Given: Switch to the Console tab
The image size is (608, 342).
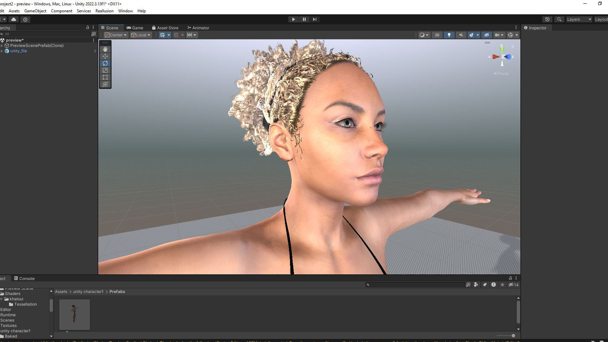Looking at the screenshot, I should [24, 278].
